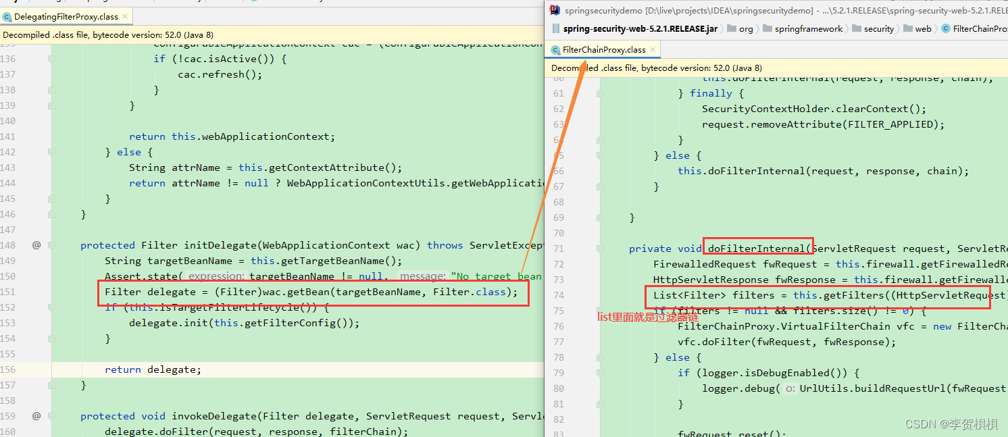Select the springframework folder breadcrumb

803,28
